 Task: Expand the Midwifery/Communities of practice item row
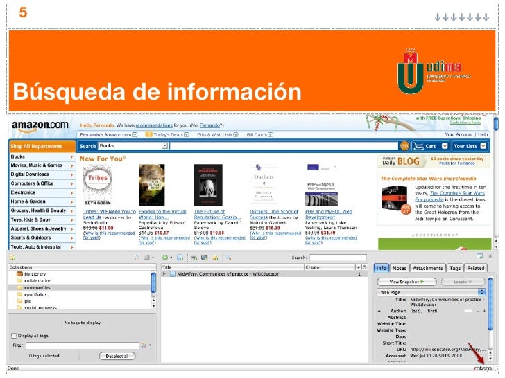click(164, 274)
